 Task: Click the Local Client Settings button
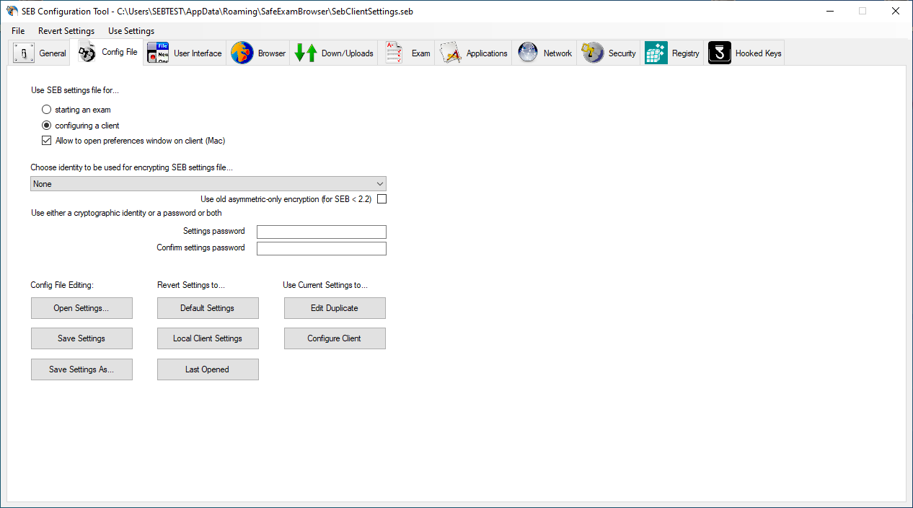208,338
